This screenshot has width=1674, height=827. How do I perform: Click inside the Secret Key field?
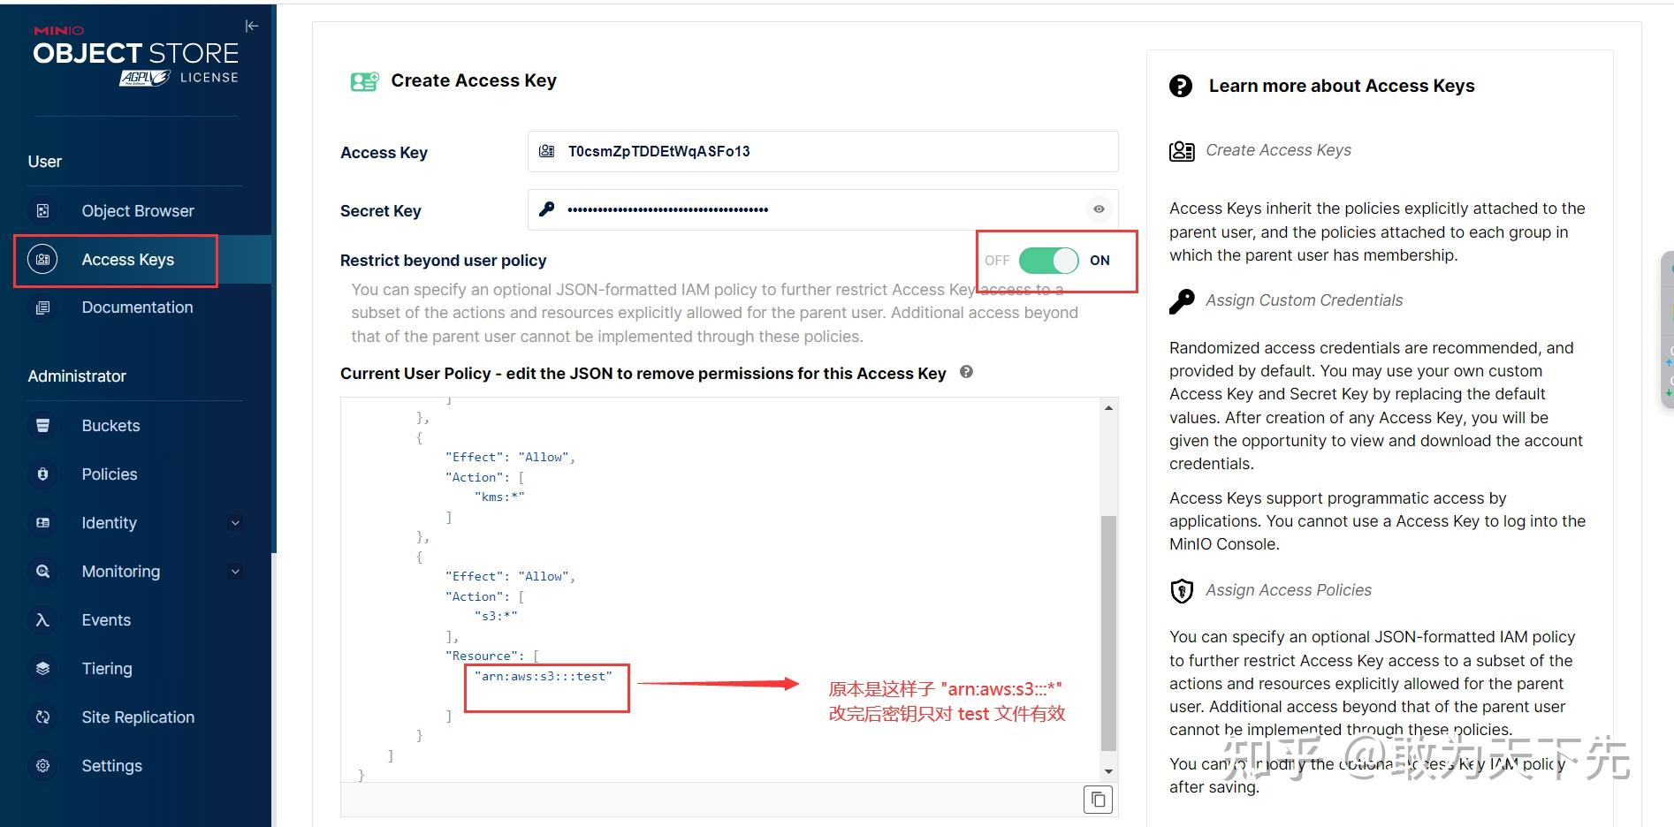pyautogui.click(x=813, y=210)
